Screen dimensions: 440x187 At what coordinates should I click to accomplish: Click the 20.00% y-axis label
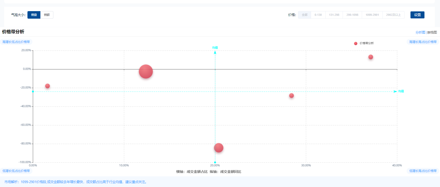tap(26, 50)
